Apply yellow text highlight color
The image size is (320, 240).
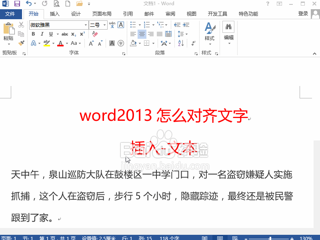(x=47, y=43)
